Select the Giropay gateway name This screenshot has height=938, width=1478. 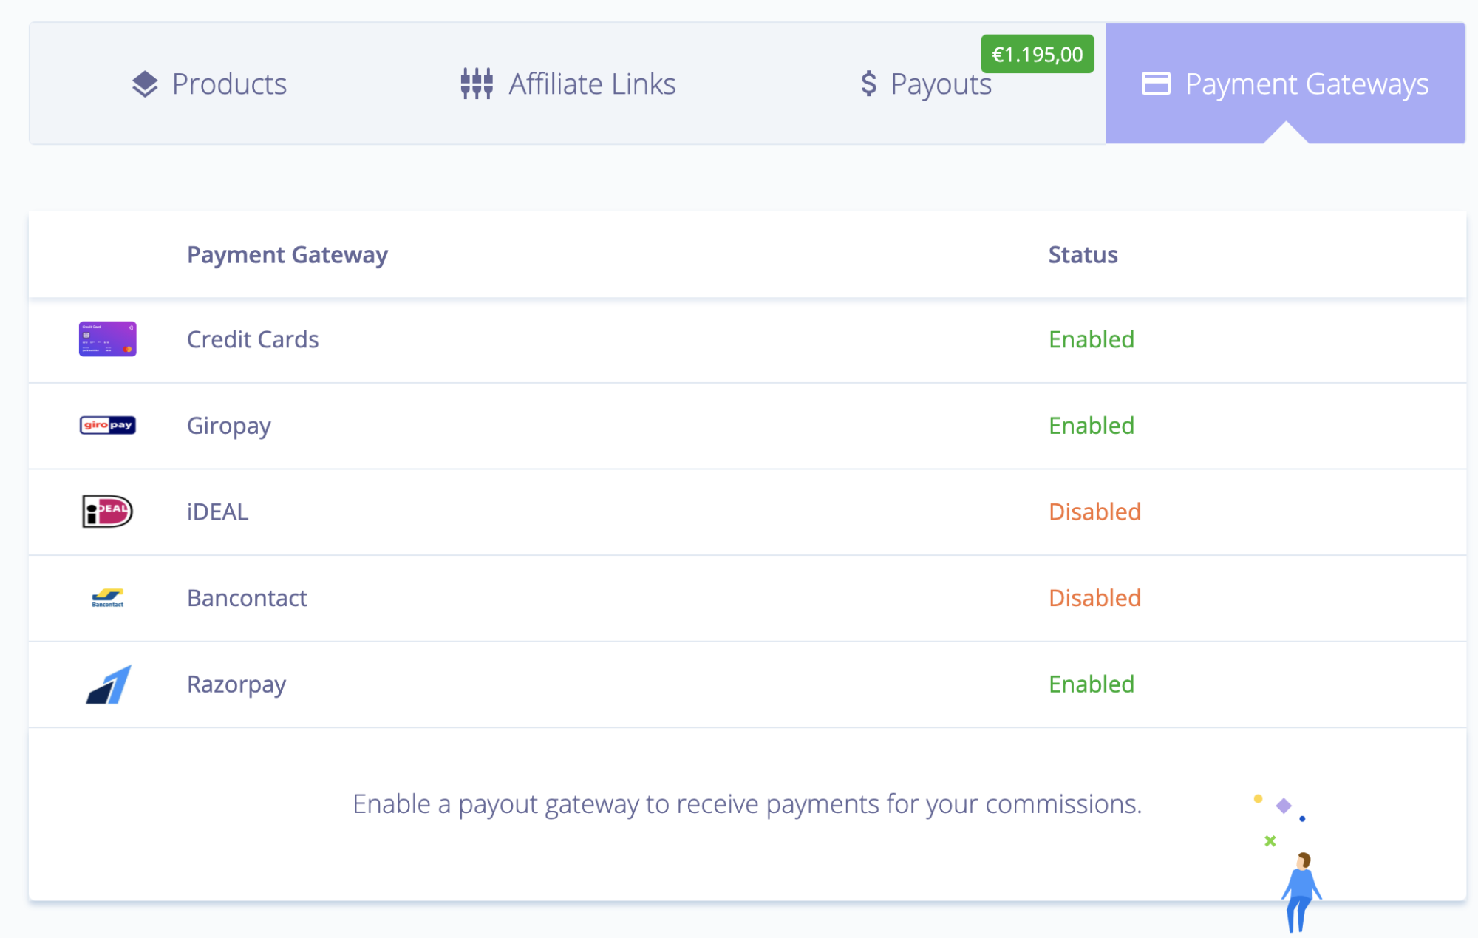click(228, 425)
